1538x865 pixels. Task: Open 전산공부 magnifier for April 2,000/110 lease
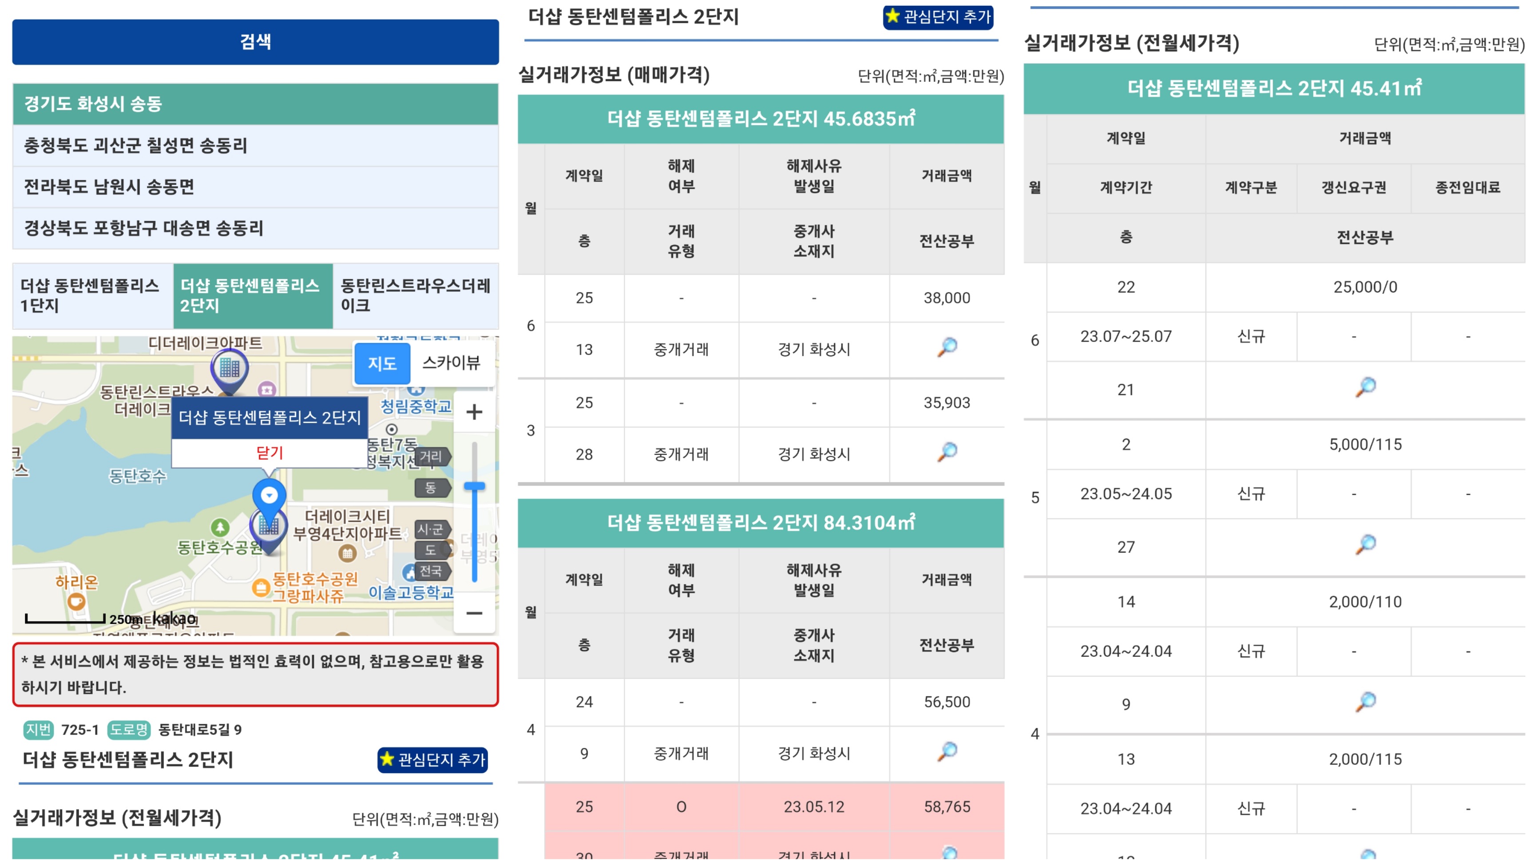pyautogui.click(x=1365, y=703)
